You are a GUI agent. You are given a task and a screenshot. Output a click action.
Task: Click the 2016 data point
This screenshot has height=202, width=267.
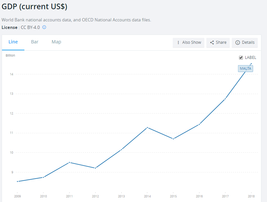click(x=199, y=124)
